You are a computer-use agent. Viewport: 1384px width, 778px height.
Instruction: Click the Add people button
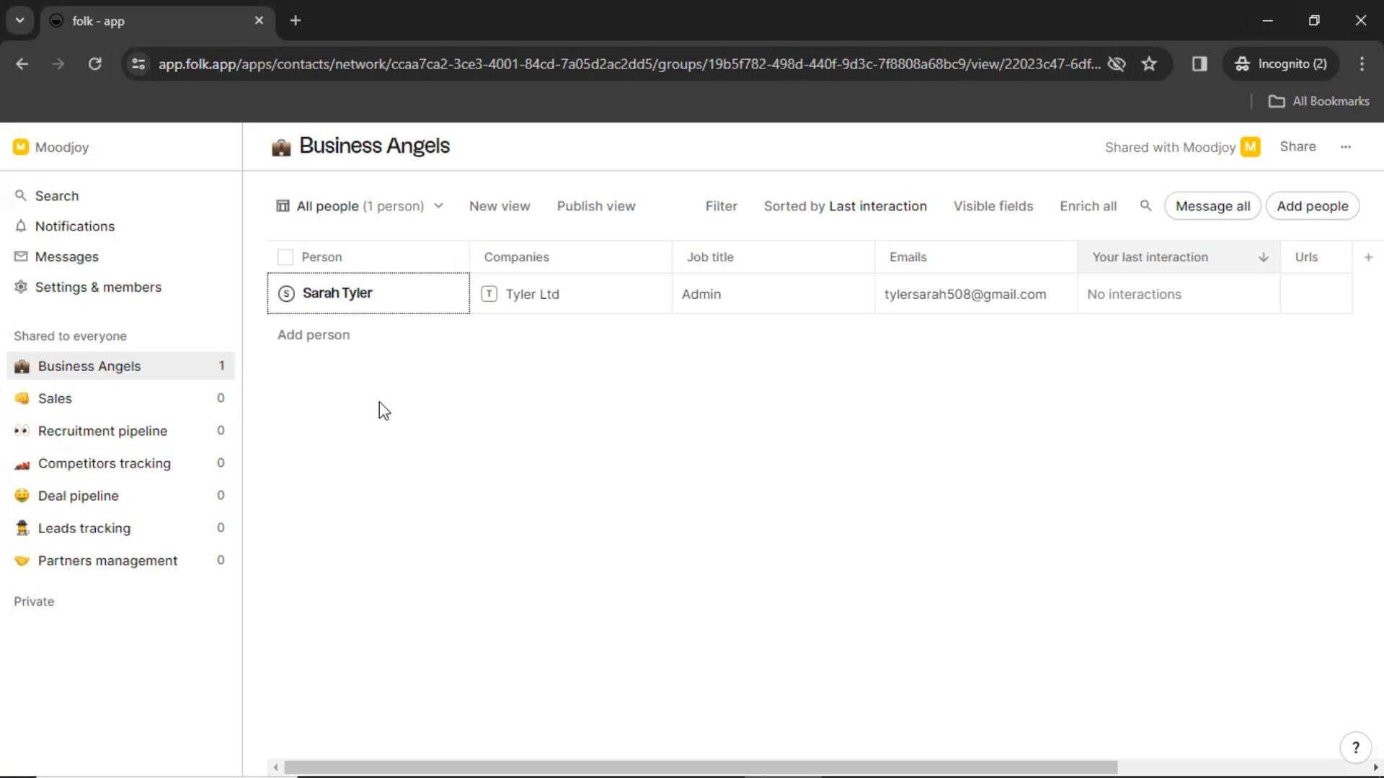(x=1313, y=206)
